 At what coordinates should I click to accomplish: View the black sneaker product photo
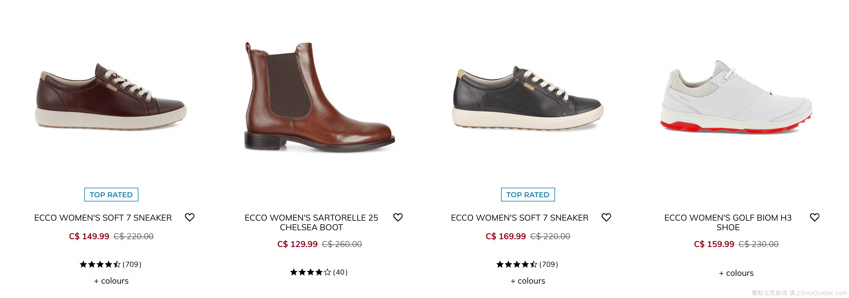[x=528, y=97]
